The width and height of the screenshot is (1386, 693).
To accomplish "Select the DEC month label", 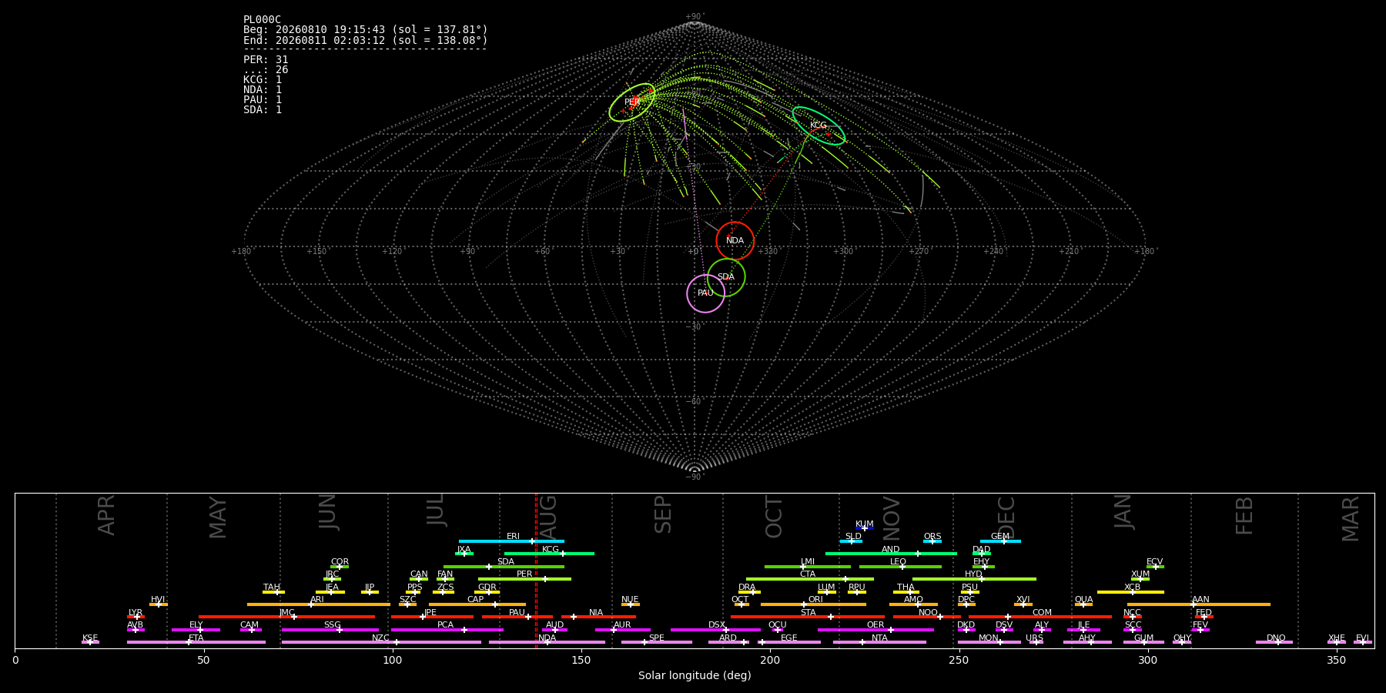I will click(x=1006, y=517).
